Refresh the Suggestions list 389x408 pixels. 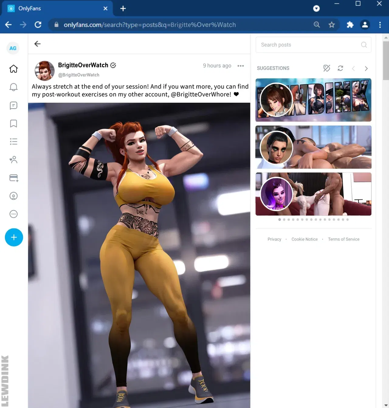click(x=340, y=68)
